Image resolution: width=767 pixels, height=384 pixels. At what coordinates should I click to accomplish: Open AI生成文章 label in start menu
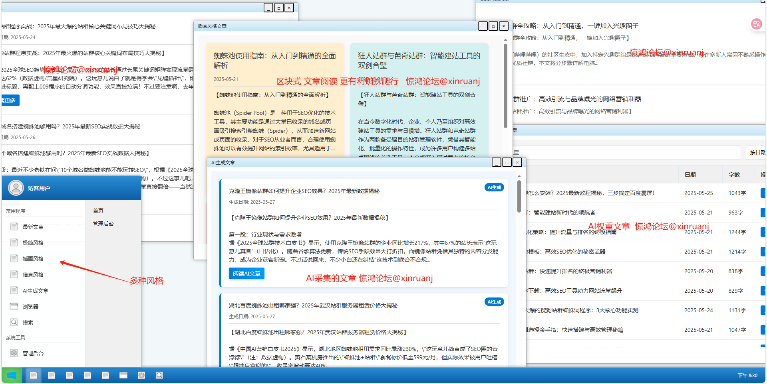point(36,291)
